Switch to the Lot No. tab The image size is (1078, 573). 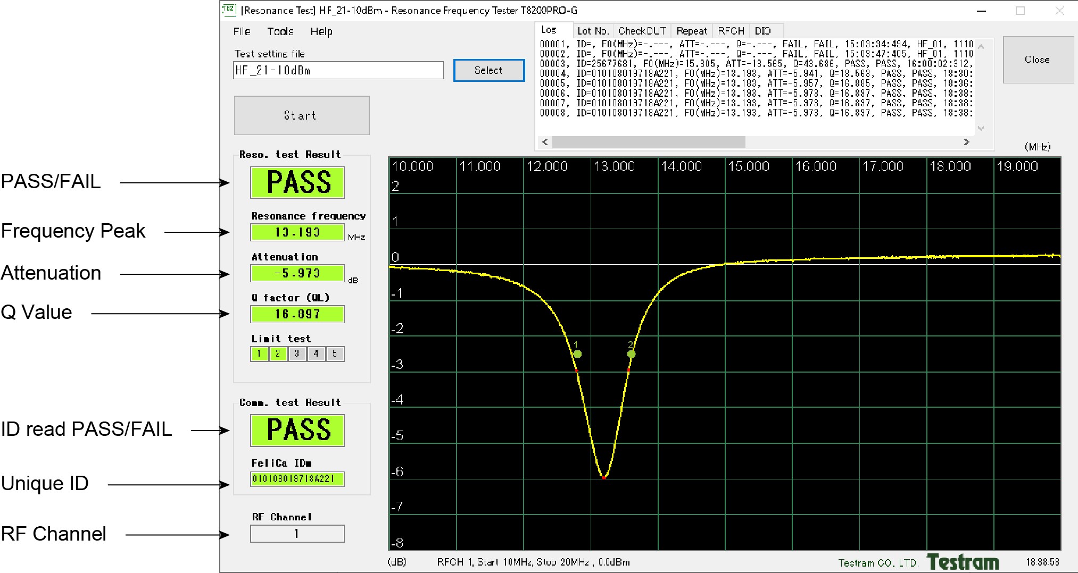tap(593, 31)
